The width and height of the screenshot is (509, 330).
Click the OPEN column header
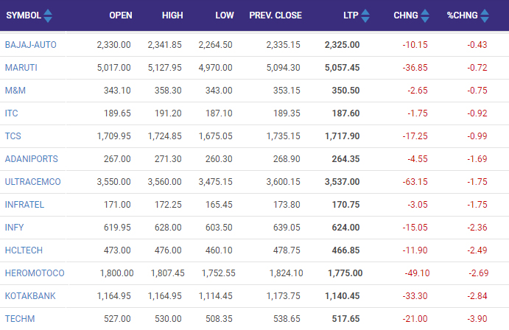[120, 15]
